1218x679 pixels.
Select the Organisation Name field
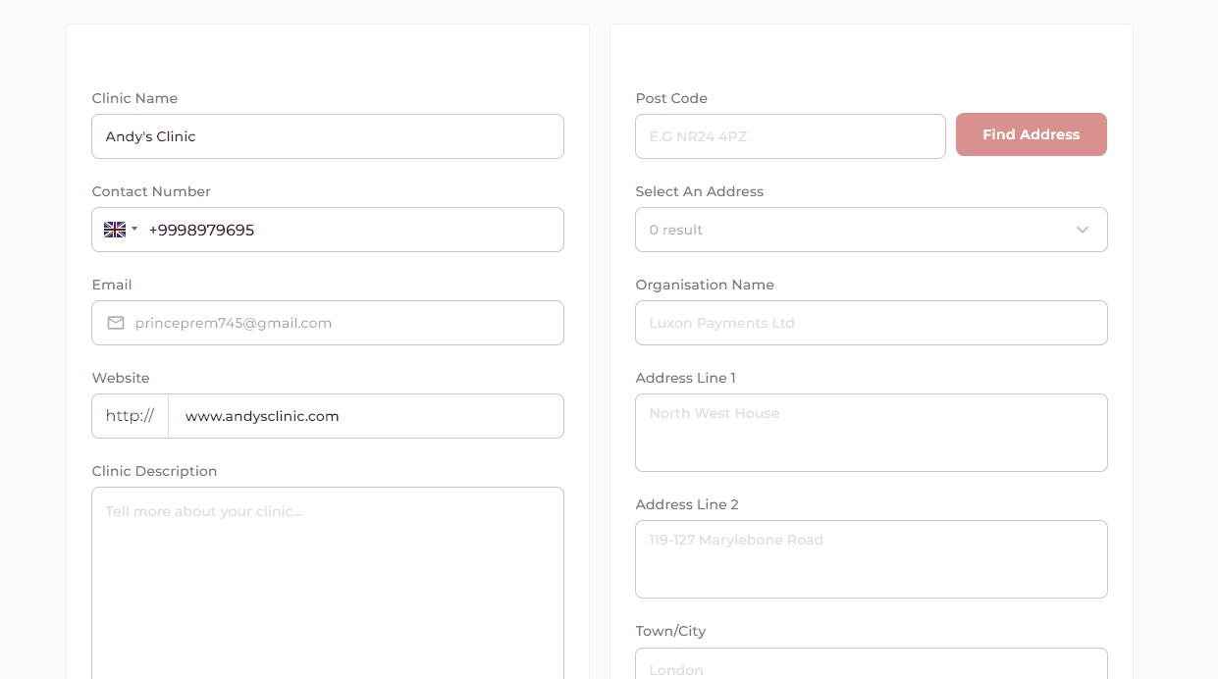pos(871,323)
